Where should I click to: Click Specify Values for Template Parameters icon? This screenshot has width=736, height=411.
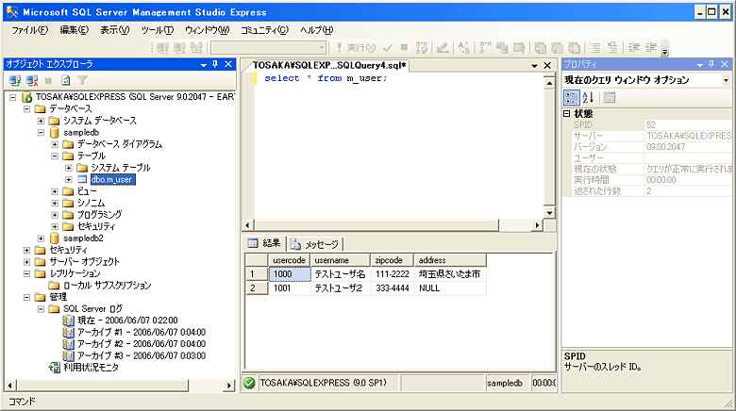pyautogui.click(x=463, y=47)
